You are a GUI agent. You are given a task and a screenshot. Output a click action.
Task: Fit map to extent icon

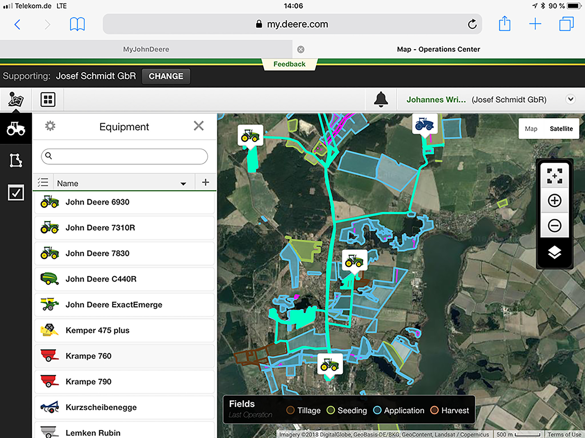[554, 176]
